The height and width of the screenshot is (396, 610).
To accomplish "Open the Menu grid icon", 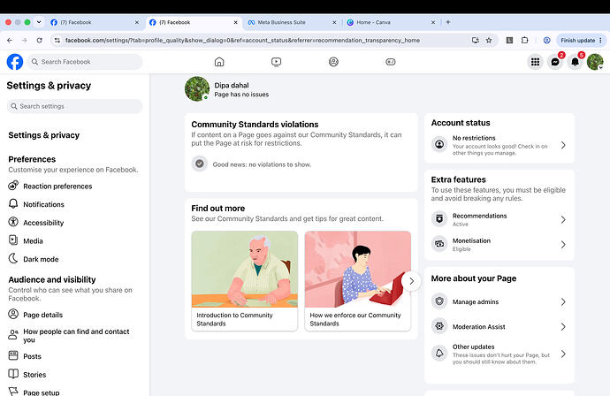I will 536,62.
